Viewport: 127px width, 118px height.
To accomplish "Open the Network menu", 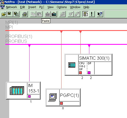I will [x=11, y=7].
